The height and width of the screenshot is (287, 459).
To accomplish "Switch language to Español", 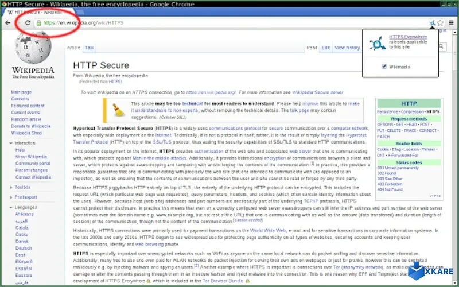I will (x=24, y=269).
